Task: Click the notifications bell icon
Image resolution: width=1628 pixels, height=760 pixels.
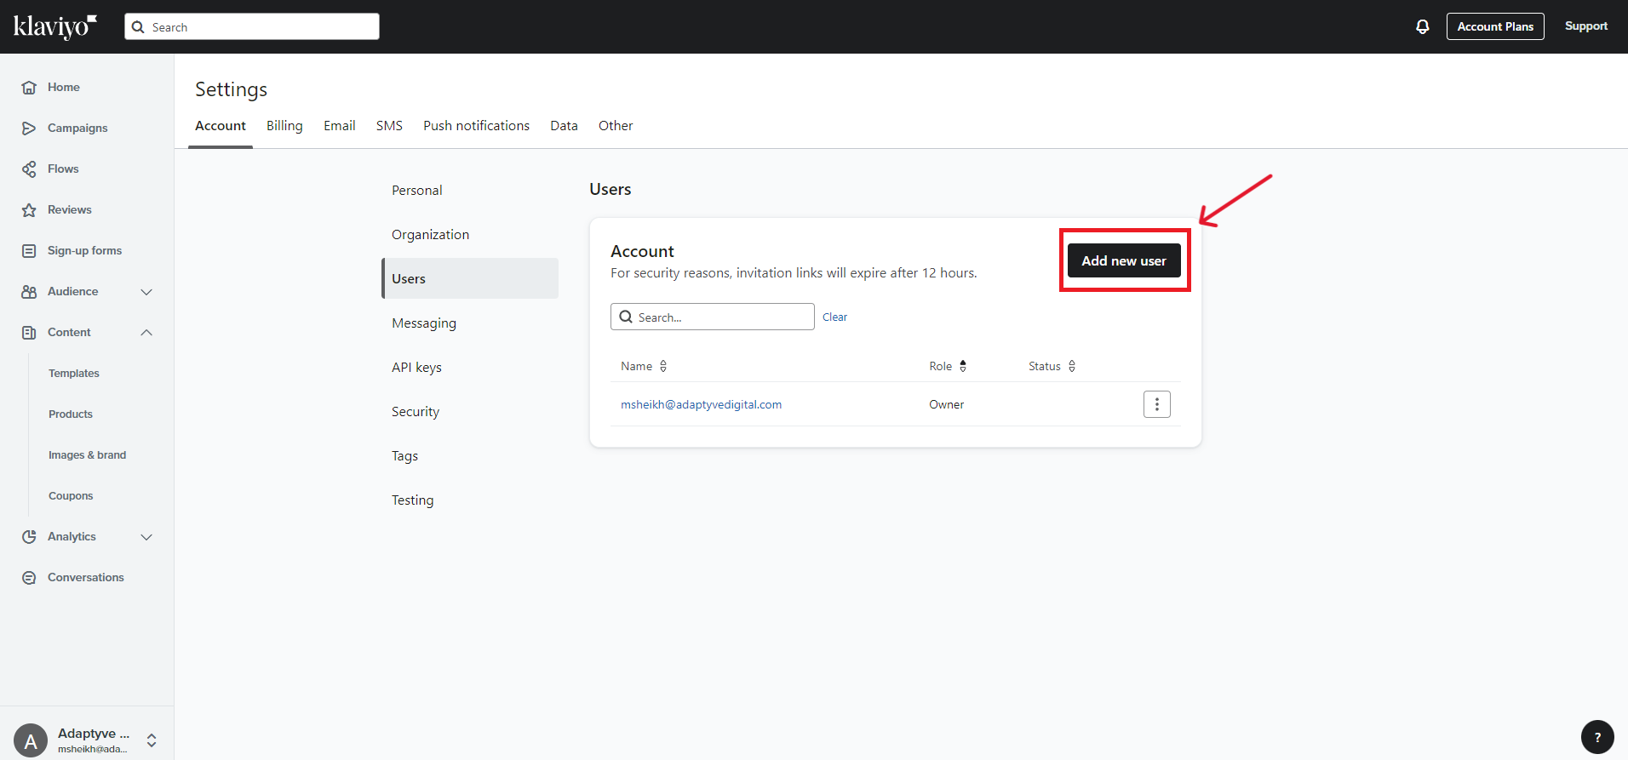Action: 1422,26
